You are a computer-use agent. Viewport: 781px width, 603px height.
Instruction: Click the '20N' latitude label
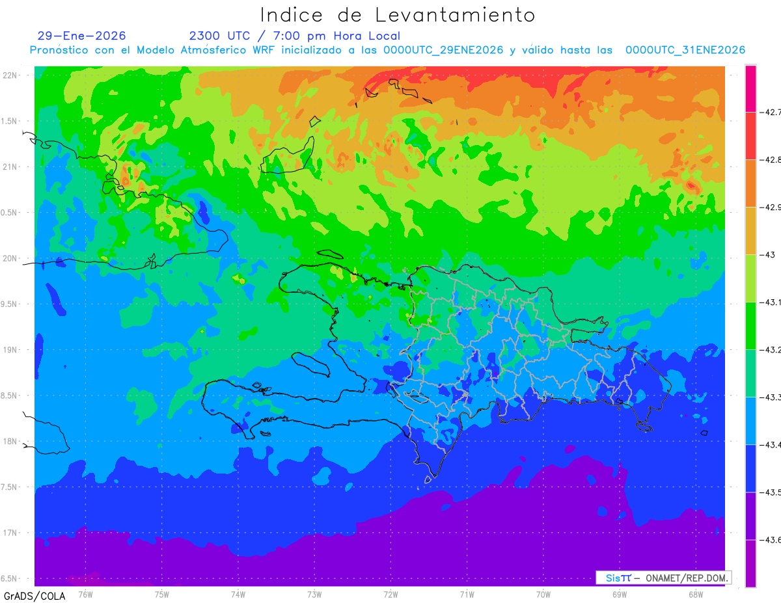click(x=10, y=258)
